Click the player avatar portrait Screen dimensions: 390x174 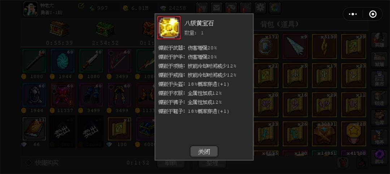31,9
